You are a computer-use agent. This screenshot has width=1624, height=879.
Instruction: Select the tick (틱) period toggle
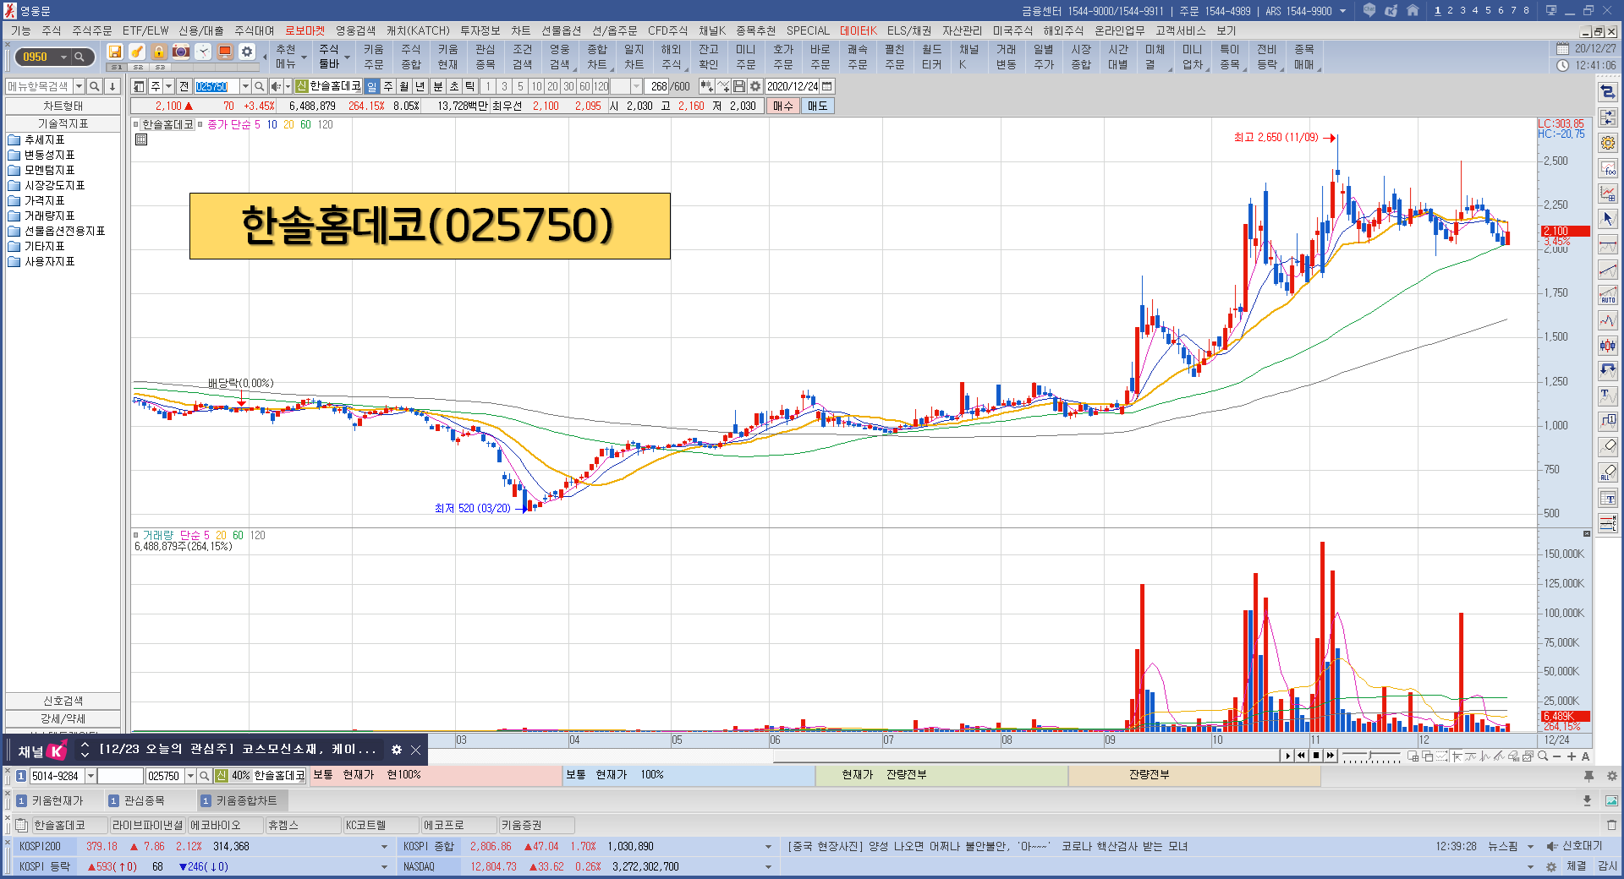(470, 86)
